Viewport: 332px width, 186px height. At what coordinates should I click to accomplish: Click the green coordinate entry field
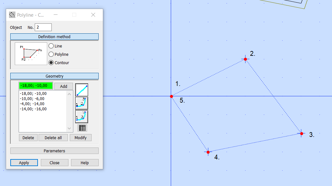[x=35, y=86]
